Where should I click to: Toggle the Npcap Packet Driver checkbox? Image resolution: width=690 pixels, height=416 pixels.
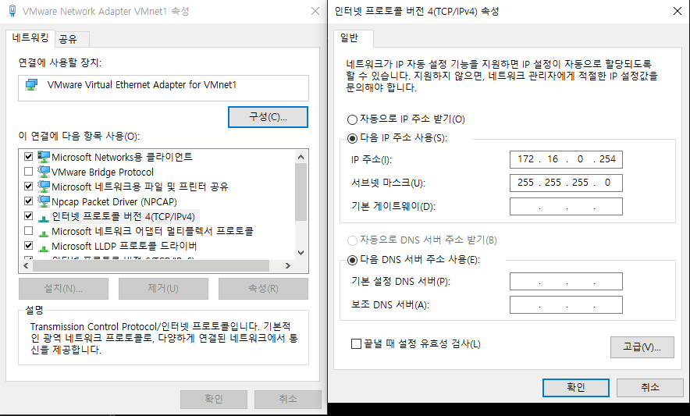click(x=29, y=201)
